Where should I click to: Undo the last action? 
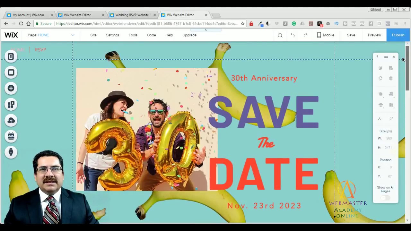point(293,35)
